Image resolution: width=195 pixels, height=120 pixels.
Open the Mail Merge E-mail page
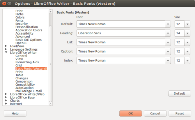[29, 91]
